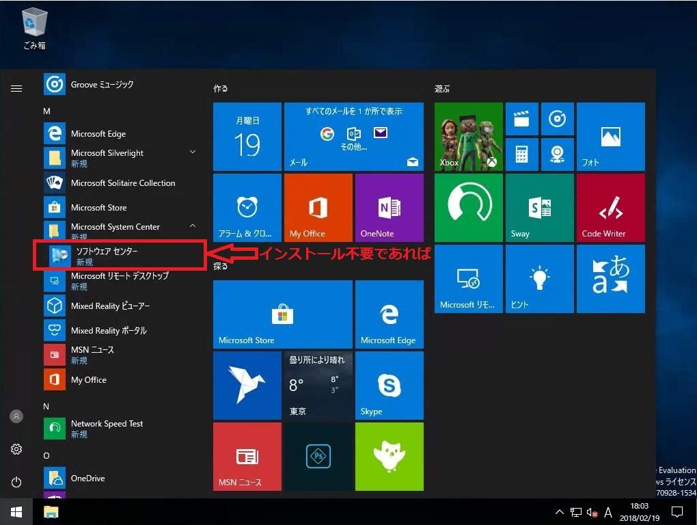Click the 探る group header
The image size is (697, 525).
click(x=221, y=267)
